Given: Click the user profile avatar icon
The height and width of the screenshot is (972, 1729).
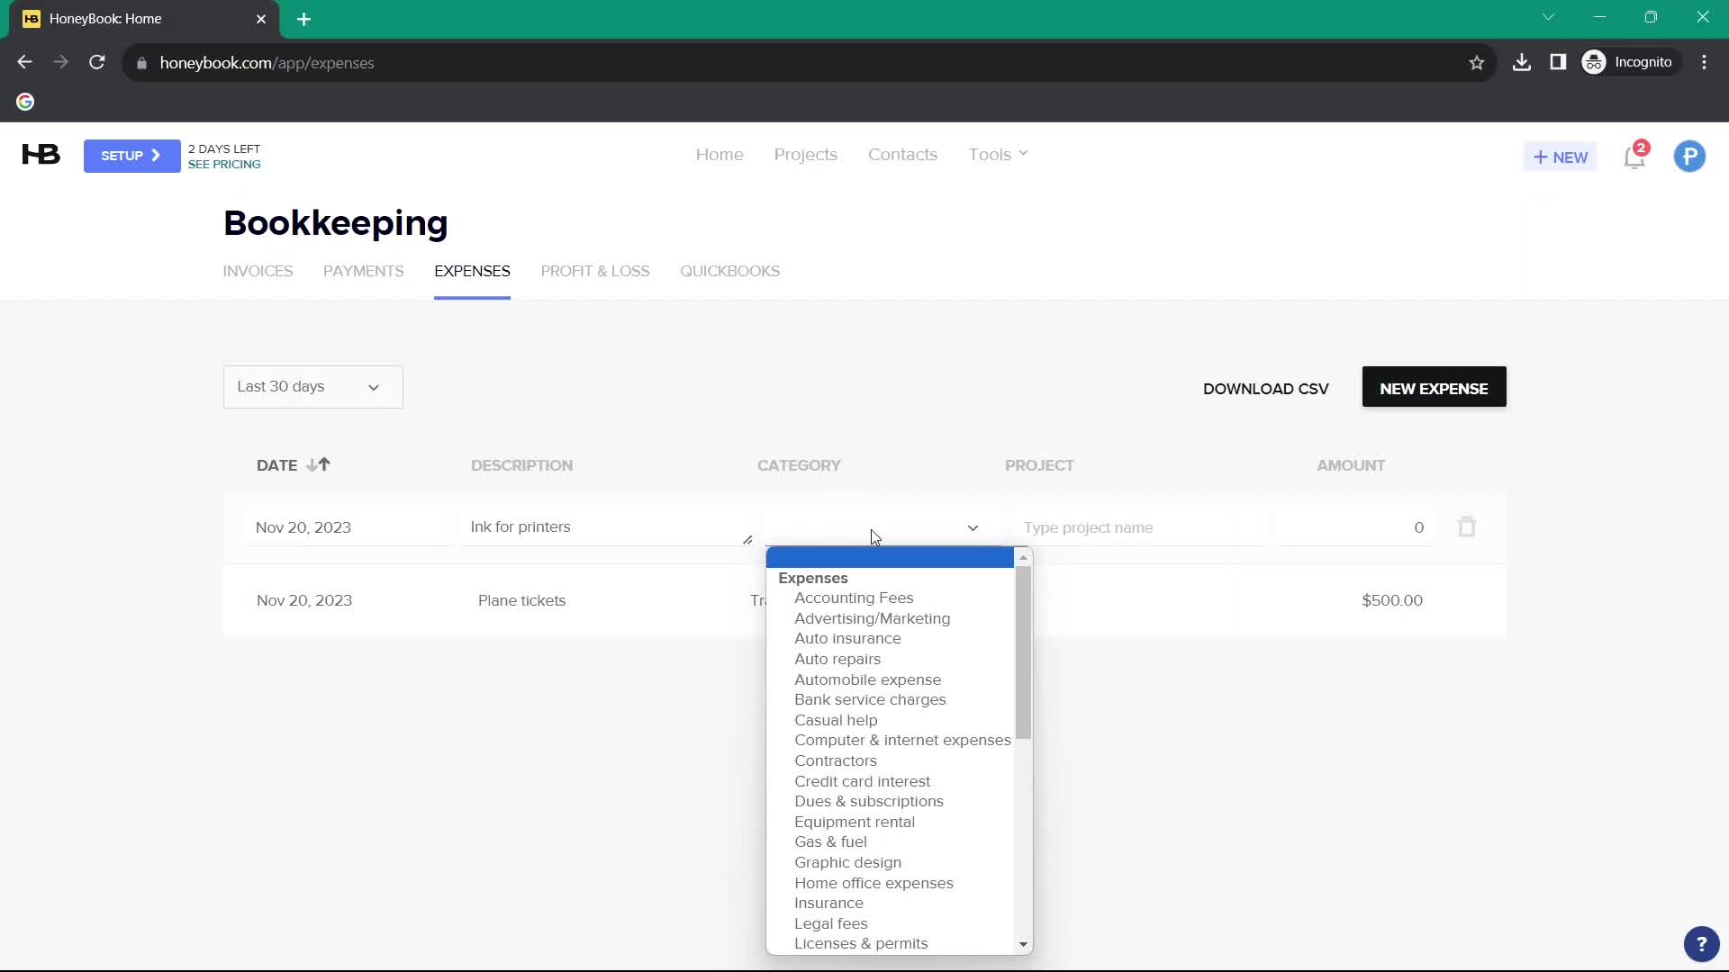Looking at the screenshot, I should (1692, 156).
